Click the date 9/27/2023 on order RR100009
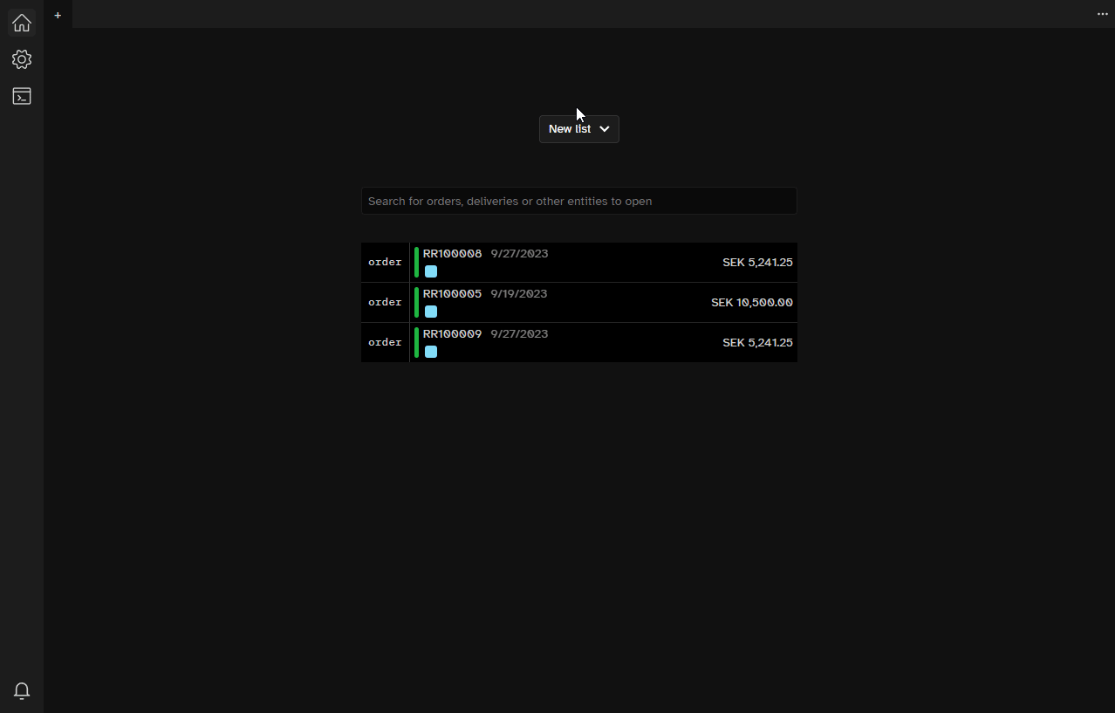This screenshot has width=1115, height=713. pos(519,333)
